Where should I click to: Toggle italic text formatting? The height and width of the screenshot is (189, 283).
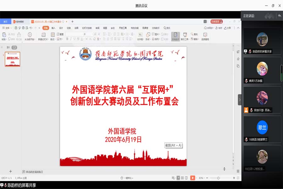(x=71, y=39)
